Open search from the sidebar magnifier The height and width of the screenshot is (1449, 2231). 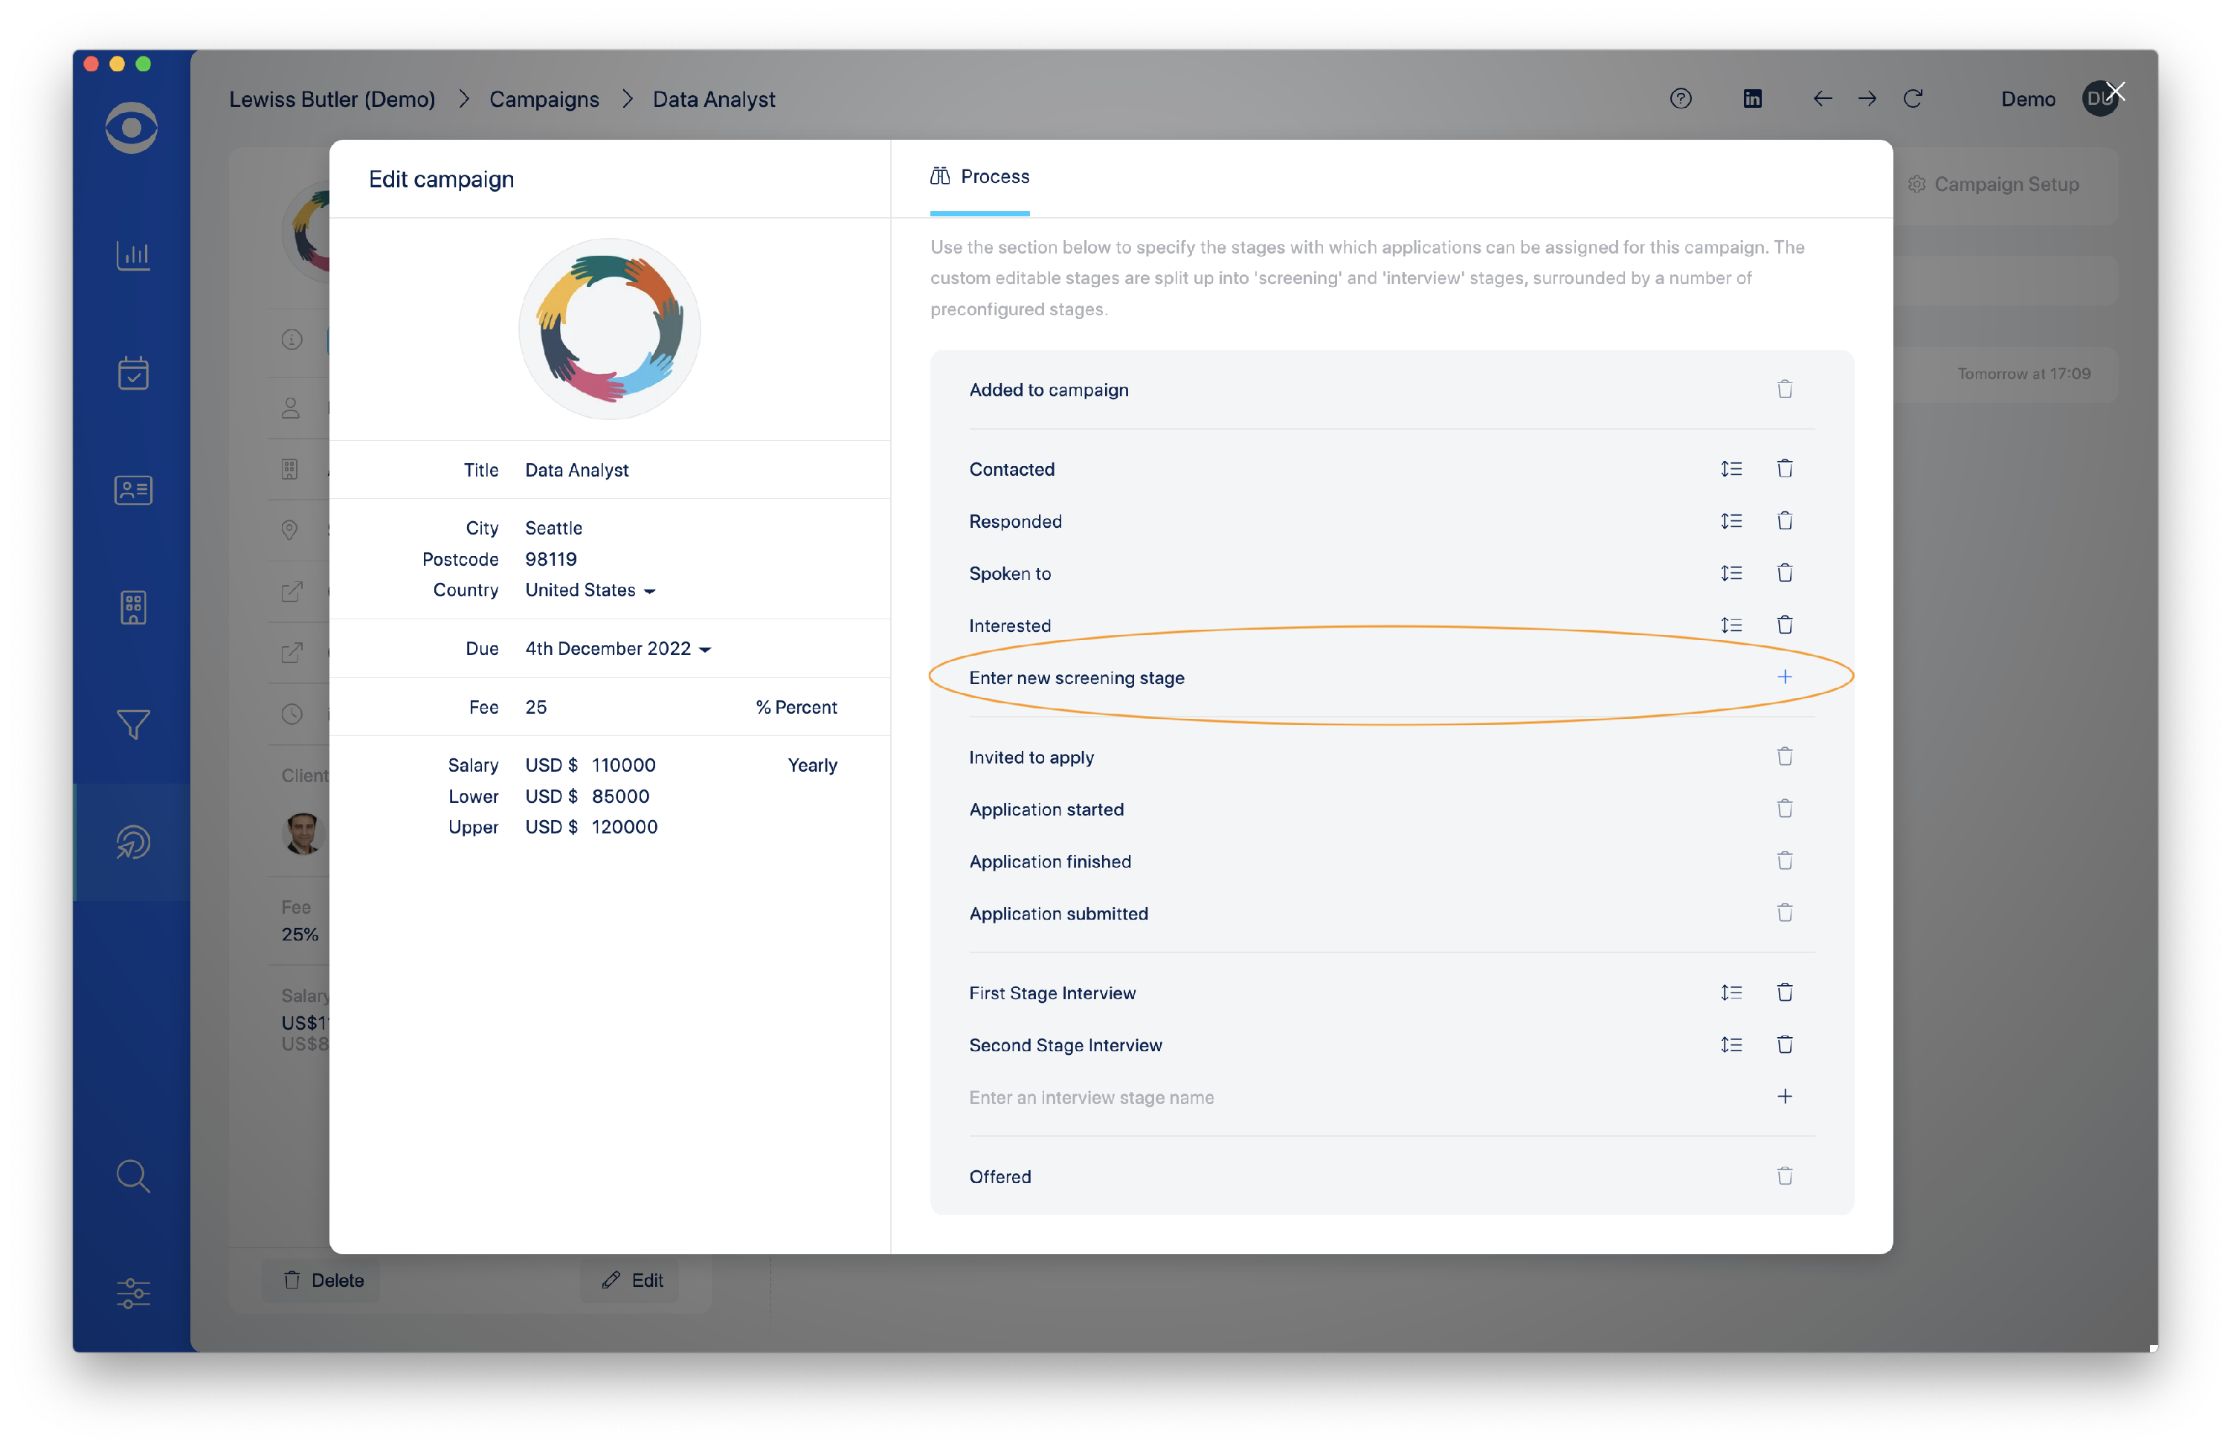coord(133,1175)
